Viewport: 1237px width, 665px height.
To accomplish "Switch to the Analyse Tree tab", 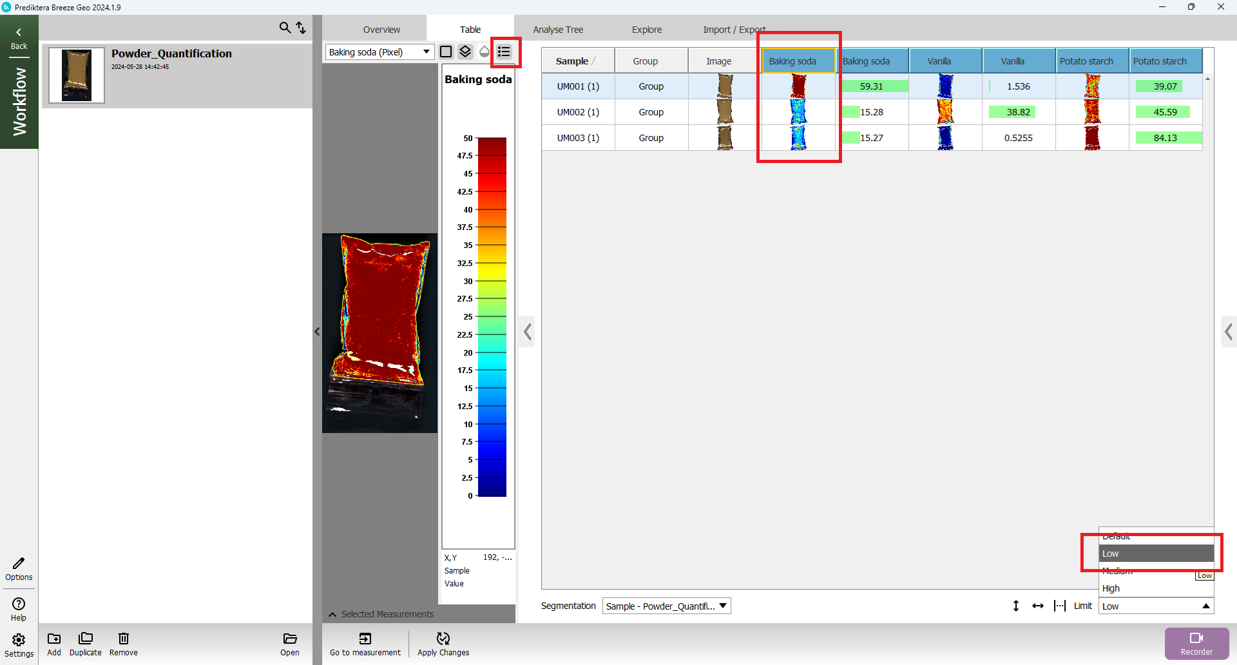I will coord(557,30).
